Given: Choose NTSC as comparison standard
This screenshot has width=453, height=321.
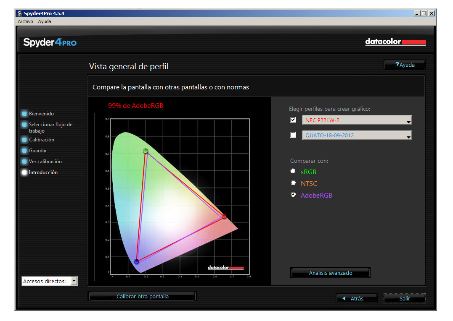Looking at the screenshot, I should (293, 183).
